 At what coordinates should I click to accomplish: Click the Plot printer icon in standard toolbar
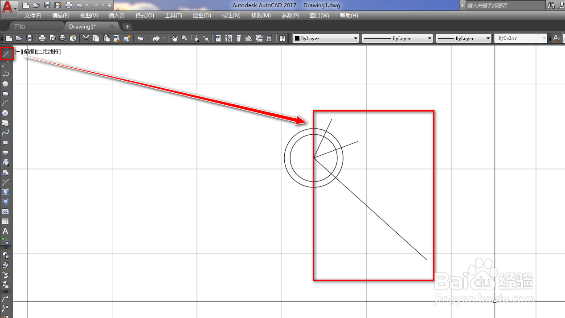[x=42, y=38]
